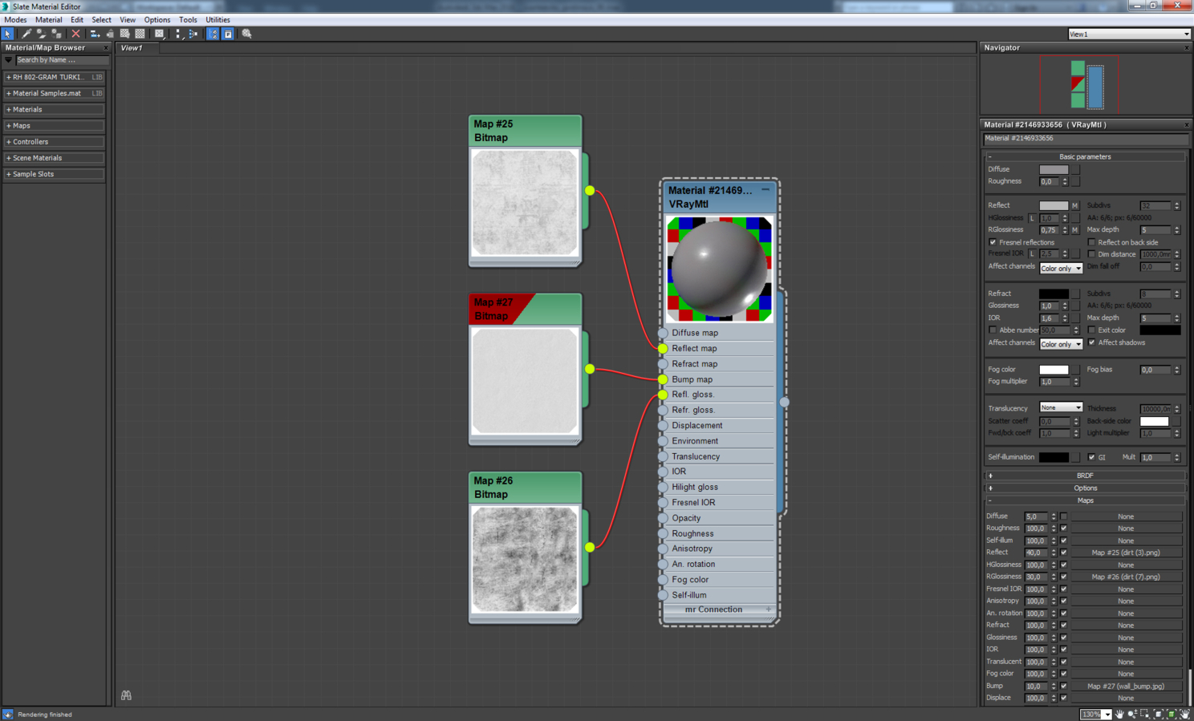Screen dimensions: 1194x721
Task: Open the Edit menu
Action: click(x=76, y=20)
